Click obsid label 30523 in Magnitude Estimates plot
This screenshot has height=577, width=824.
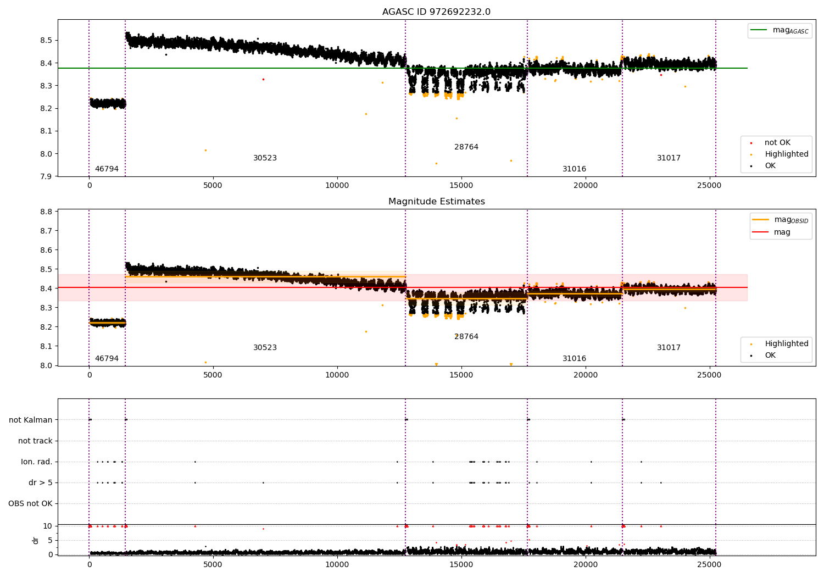click(265, 348)
